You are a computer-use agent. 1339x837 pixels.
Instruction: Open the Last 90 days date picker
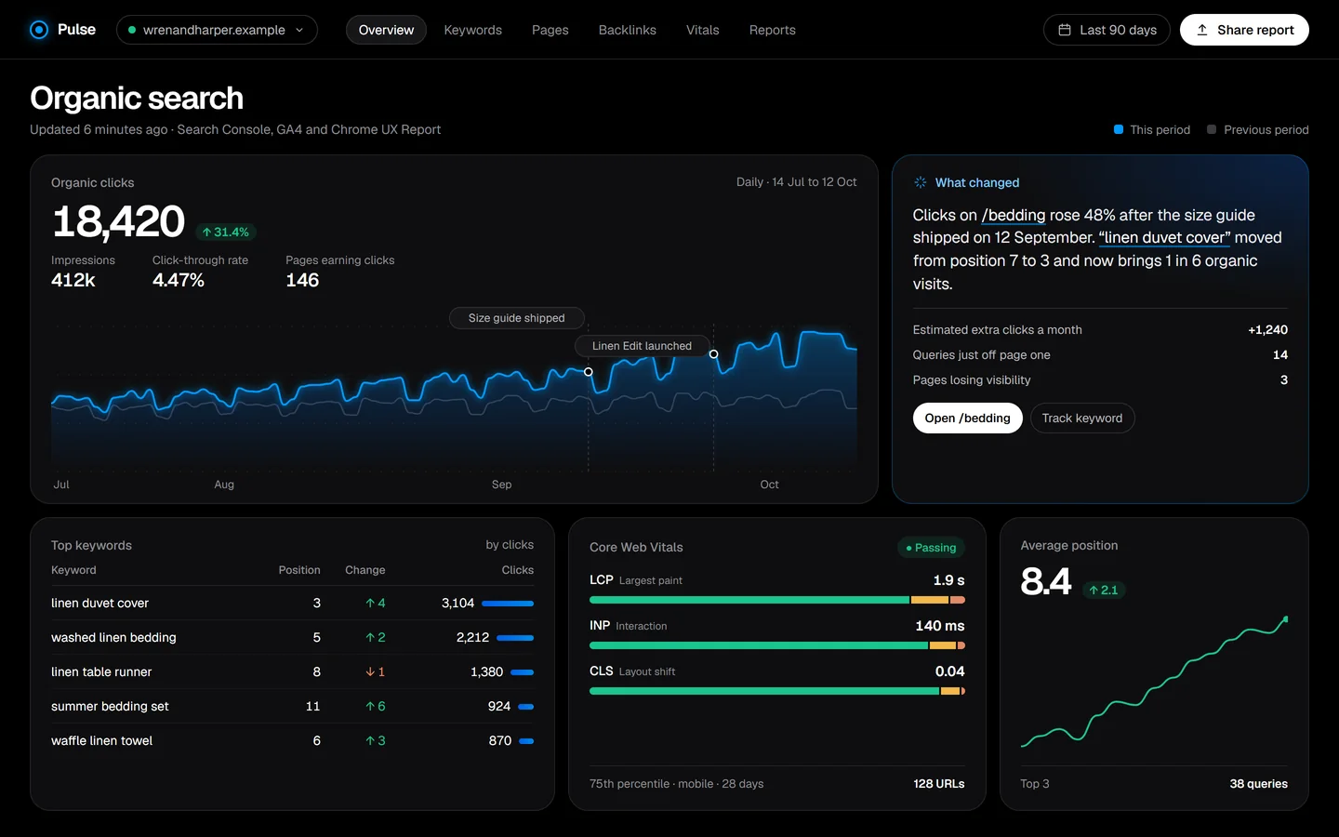pos(1107,30)
